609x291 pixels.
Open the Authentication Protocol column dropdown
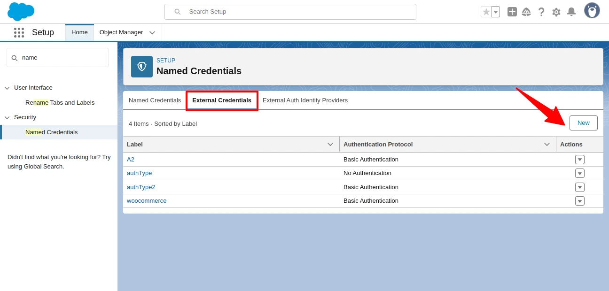[x=547, y=144]
